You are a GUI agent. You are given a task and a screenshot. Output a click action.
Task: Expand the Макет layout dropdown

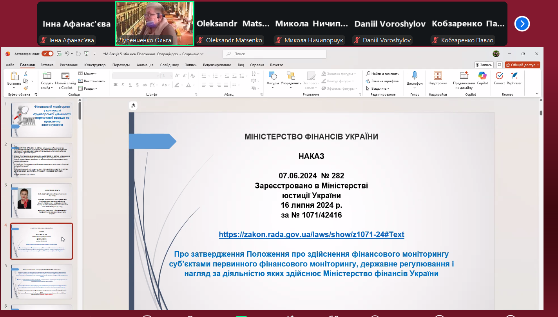click(87, 74)
